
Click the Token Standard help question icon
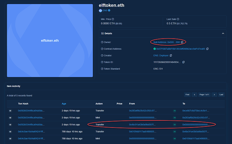tap(102, 69)
